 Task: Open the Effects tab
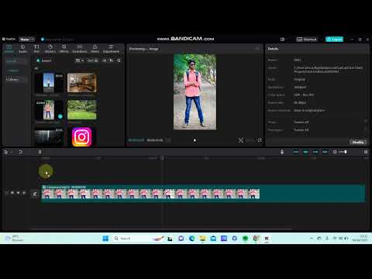click(x=64, y=49)
